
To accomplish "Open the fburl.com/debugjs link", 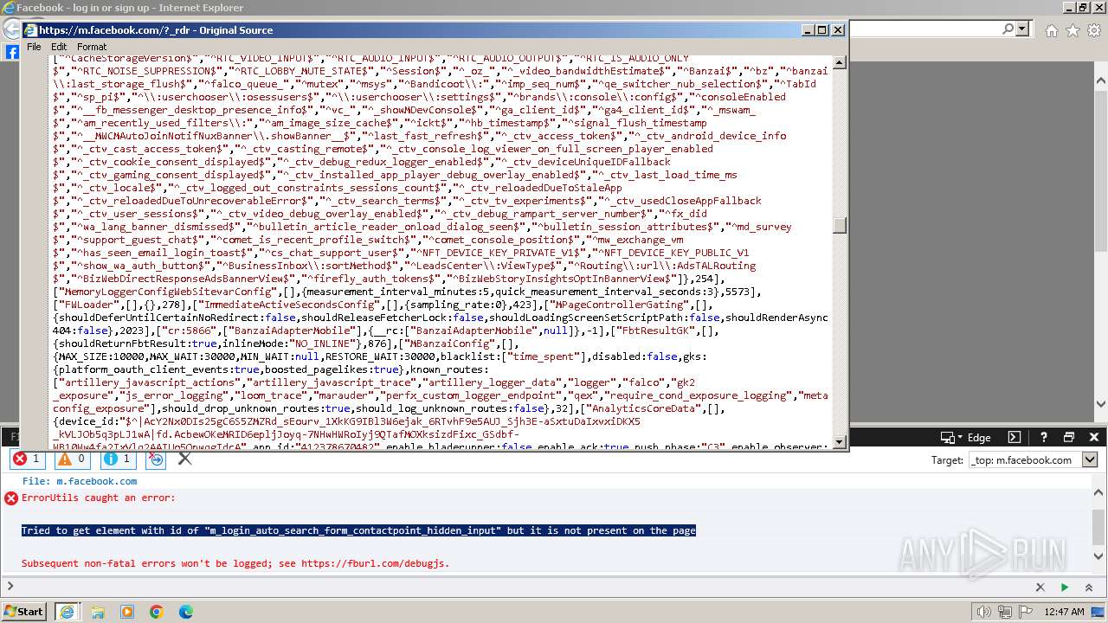I will click(x=374, y=563).
